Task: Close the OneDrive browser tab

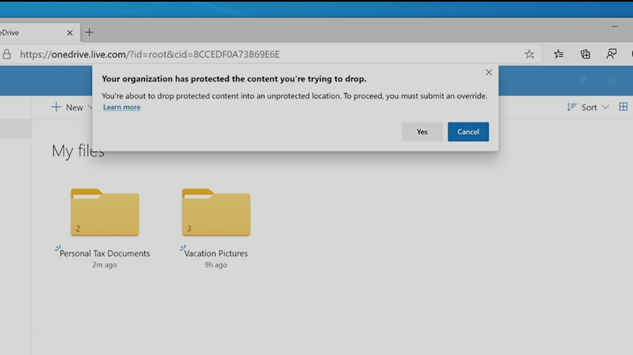Action: (69, 33)
